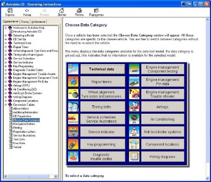
Task: Click the Timing belts icon
Action: pyautogui.click(x=73, y=107)
